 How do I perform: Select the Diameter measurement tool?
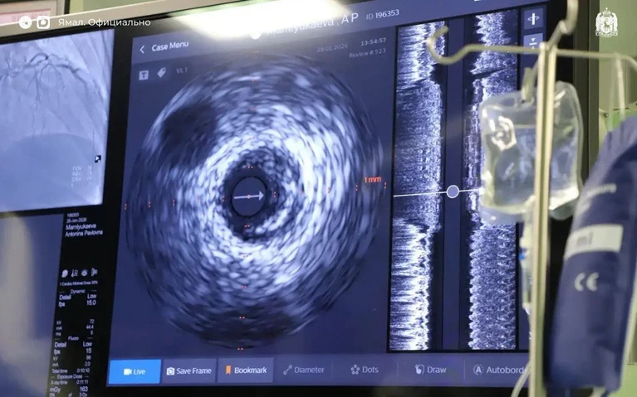click(303, 370)
